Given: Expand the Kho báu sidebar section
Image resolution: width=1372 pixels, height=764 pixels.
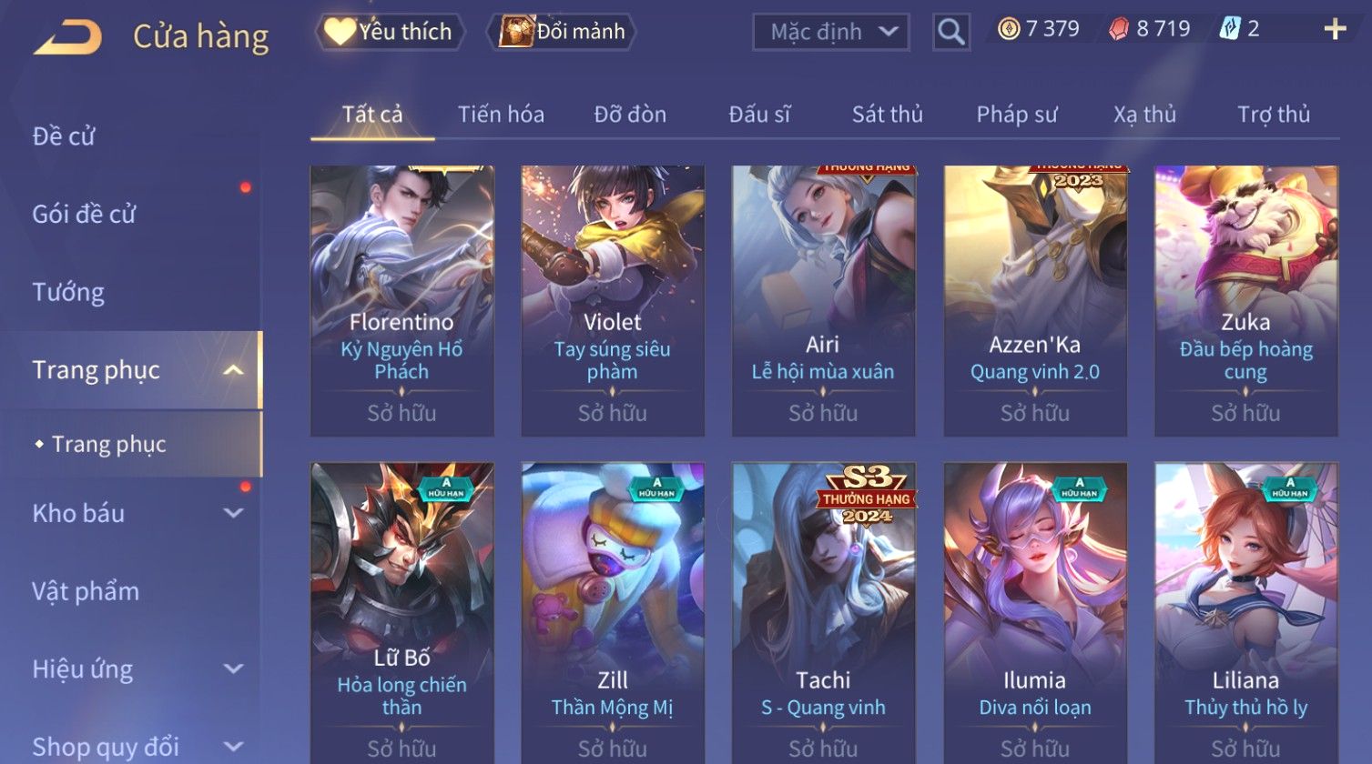Looking at the screenshot, I should 233,513.
